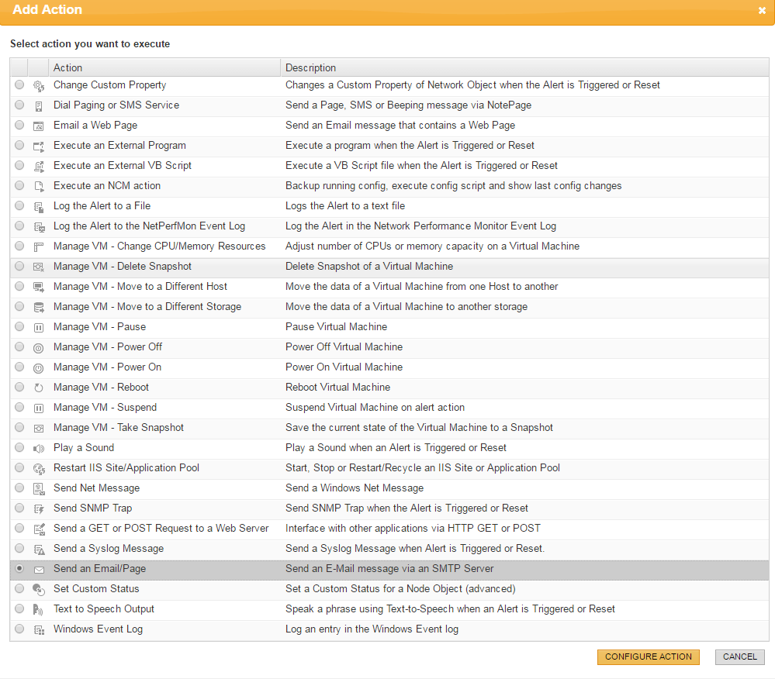Select the Play a Sound radio button
This screenshot has width=775, height=679.
(x=19, y=447)
